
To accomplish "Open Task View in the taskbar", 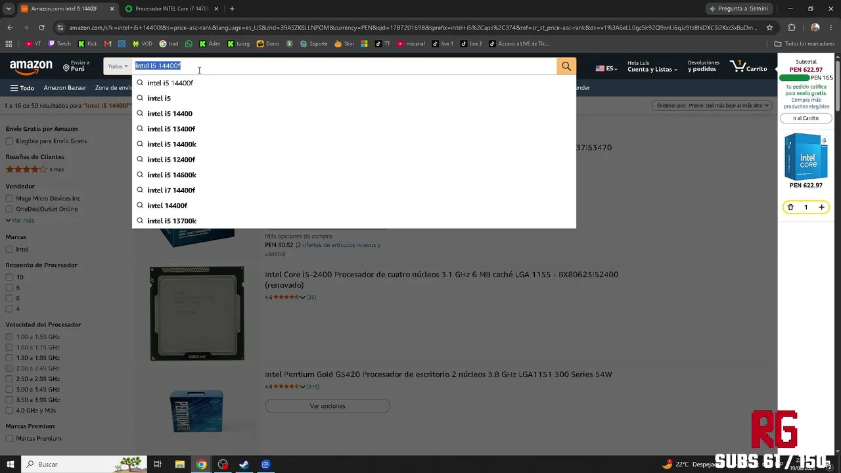I will pos(158,464).
